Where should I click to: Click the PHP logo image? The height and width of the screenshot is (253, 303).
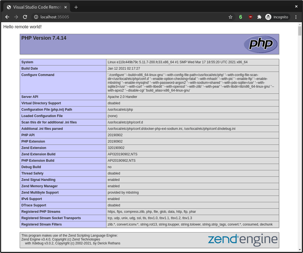click(261, 44)
